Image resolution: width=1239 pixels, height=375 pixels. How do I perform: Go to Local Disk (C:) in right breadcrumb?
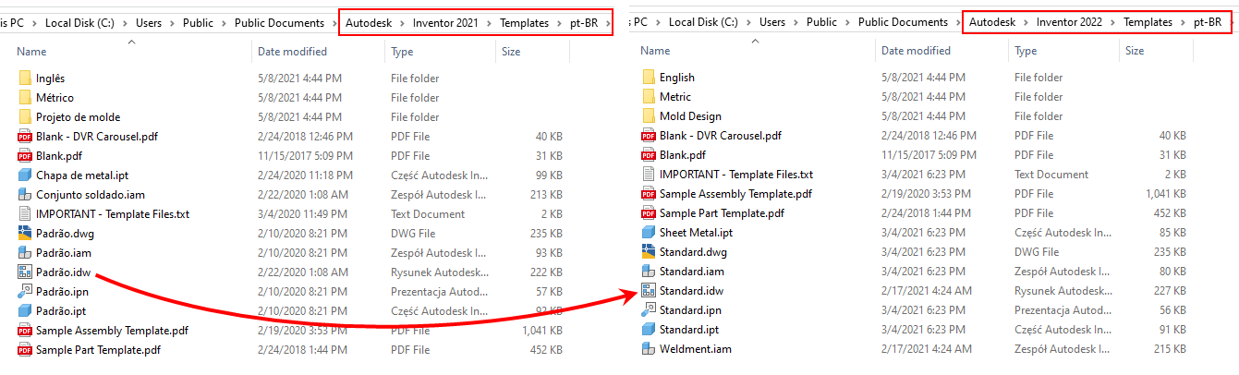click(704, 22)
